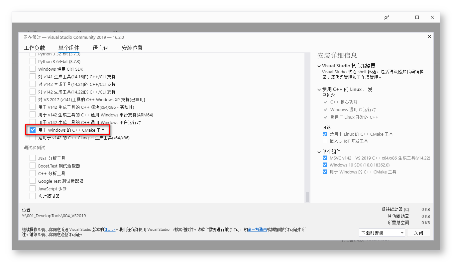Open the 许可证 license link
Image resolution: width=452 pixels, height=262 pixels.
110,229
